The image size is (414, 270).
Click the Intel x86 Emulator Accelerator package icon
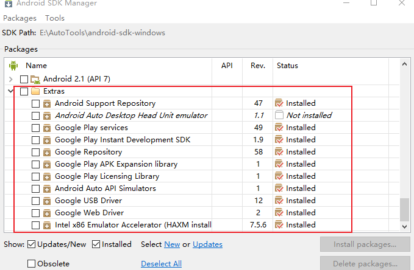47,225
